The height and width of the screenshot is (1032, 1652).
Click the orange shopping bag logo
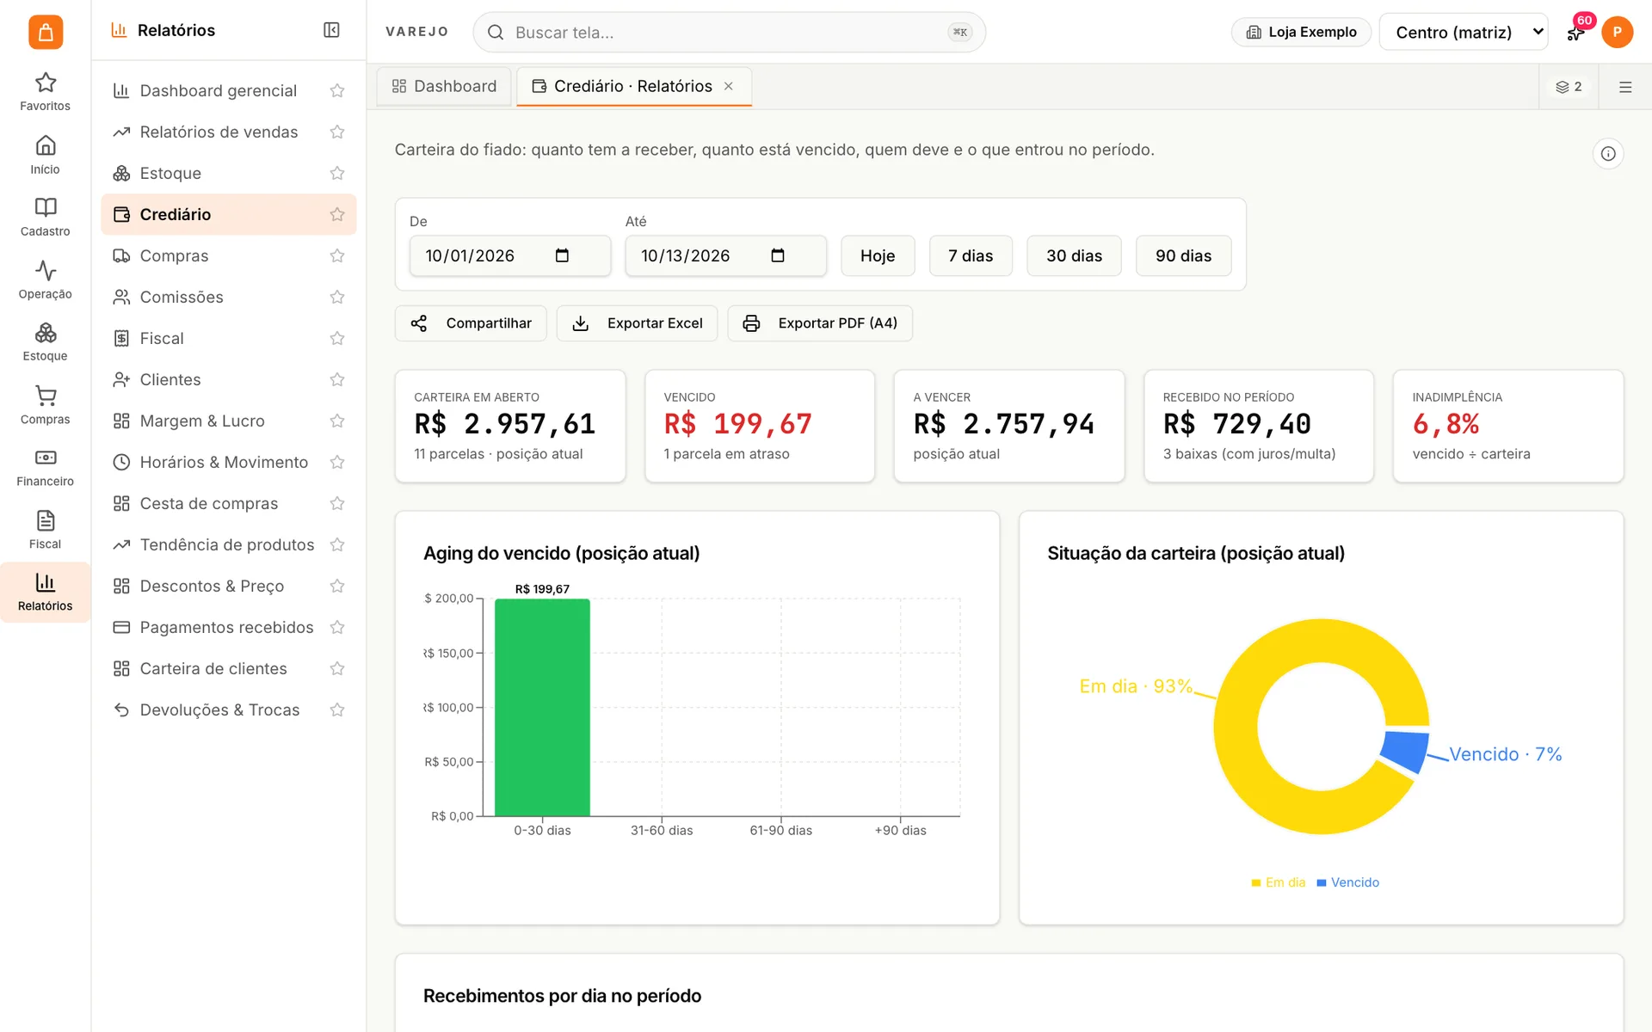45,33
